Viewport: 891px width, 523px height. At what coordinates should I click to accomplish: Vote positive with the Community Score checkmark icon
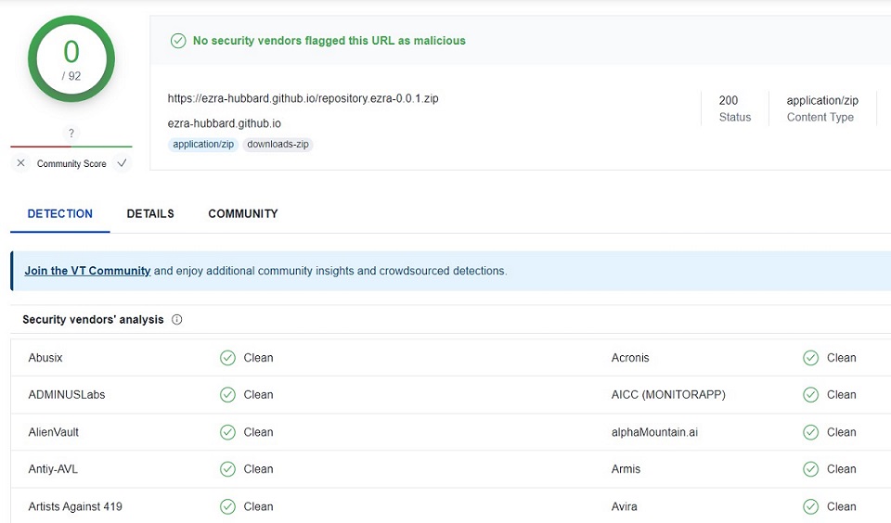122,163
